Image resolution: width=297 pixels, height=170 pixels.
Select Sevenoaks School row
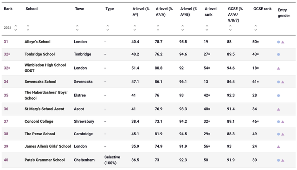tap(148, 82)
